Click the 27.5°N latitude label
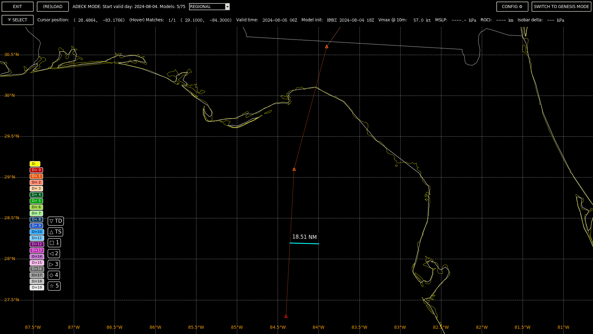Screen dimensions: 593x334 pyautogui.click(x=12, y=300)
